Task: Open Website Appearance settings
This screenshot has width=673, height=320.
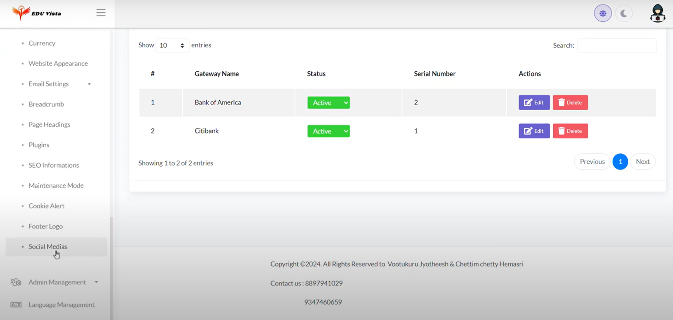Action: (x=58, y=63)
